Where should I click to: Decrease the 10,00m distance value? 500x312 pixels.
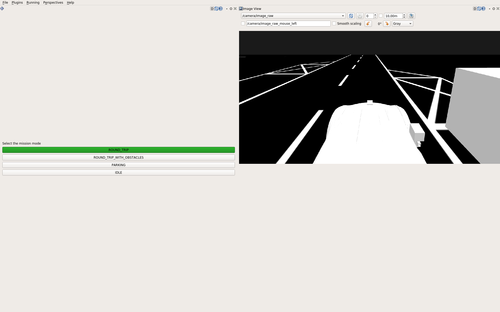pos(404,17)
